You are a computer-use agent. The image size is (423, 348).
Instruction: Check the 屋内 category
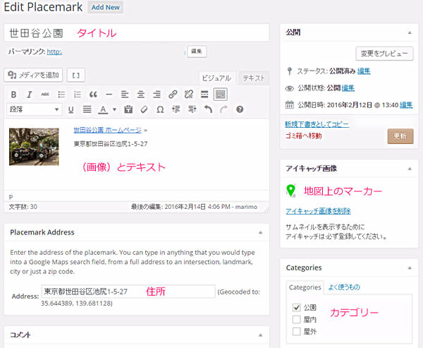tap(297, 319)
